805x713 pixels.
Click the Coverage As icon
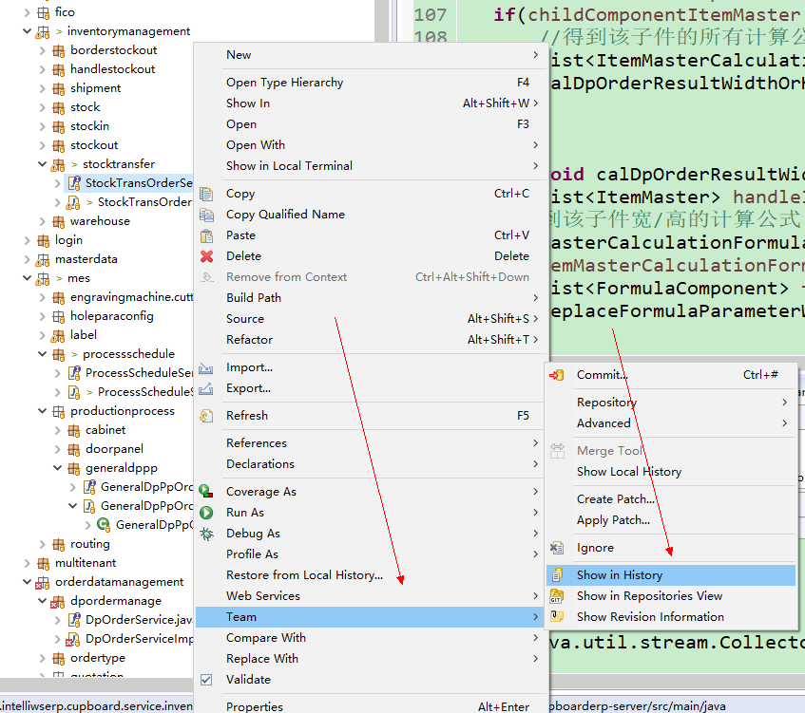tap(206, 492)
